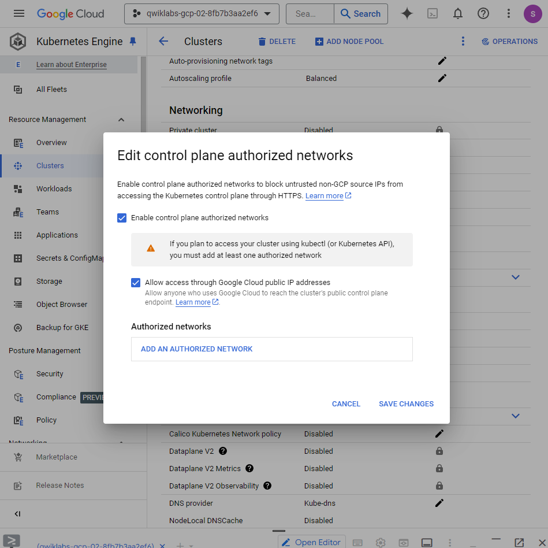Open Applications in the sidebar
This screenshot has height=548, width=548.
click(57, 235)
